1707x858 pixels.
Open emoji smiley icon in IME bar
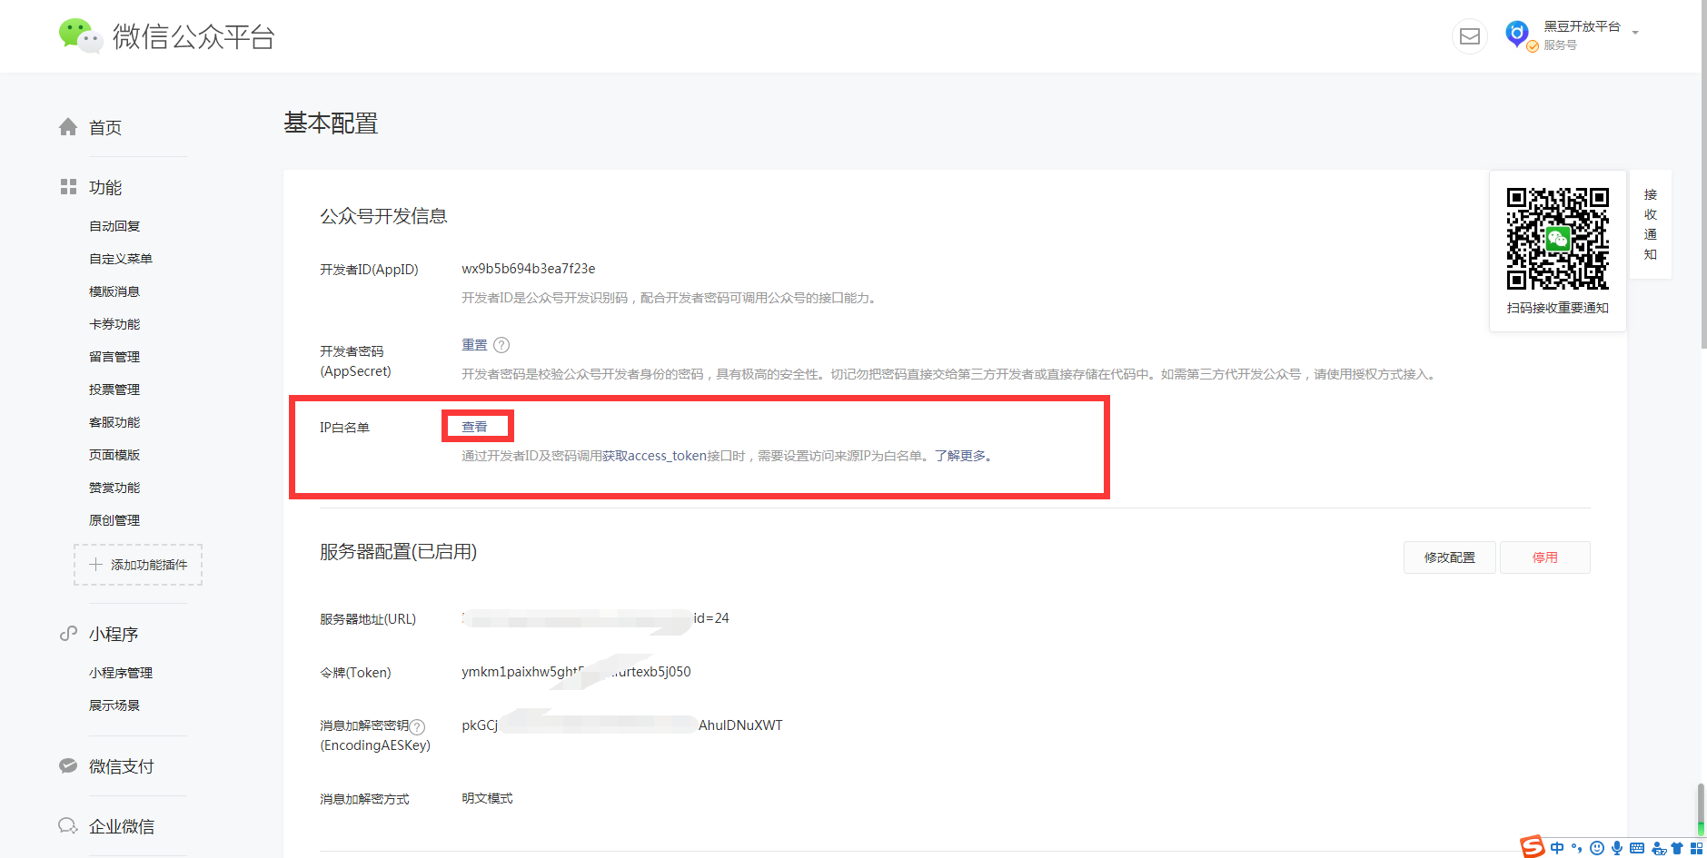[x=1596, y=848]
